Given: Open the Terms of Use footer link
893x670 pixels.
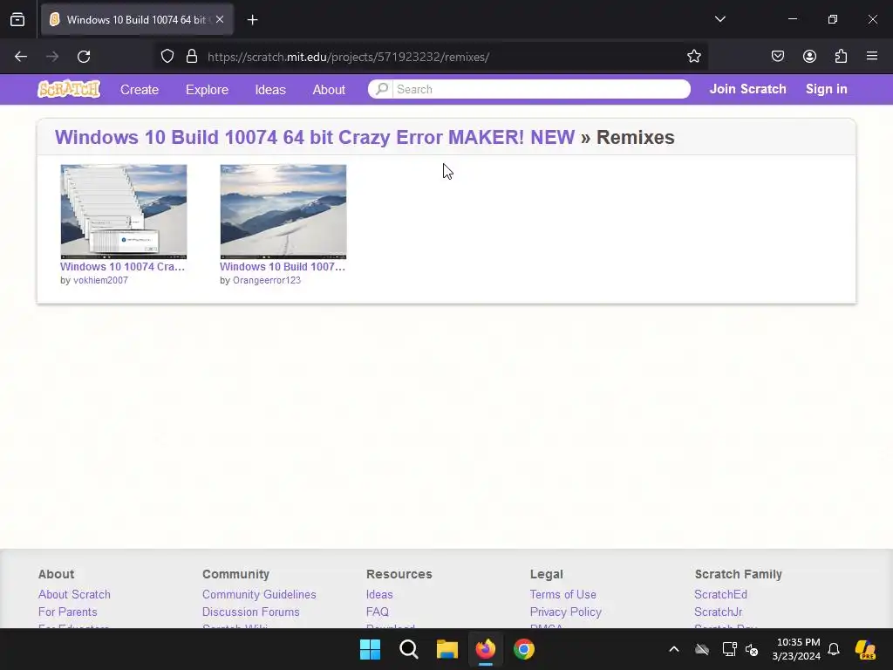Looking at the screenshot, I should coord(563,594).
